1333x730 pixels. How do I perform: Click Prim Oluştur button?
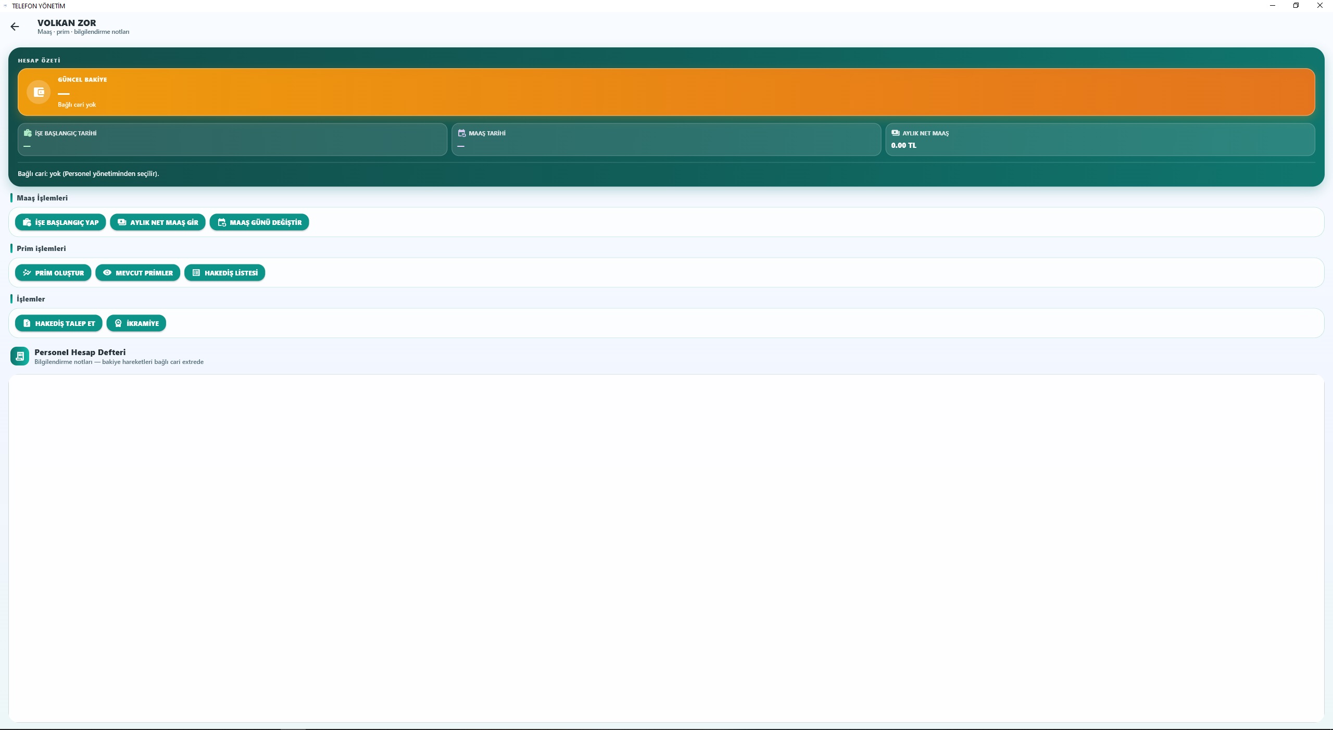tap(53, 273)
